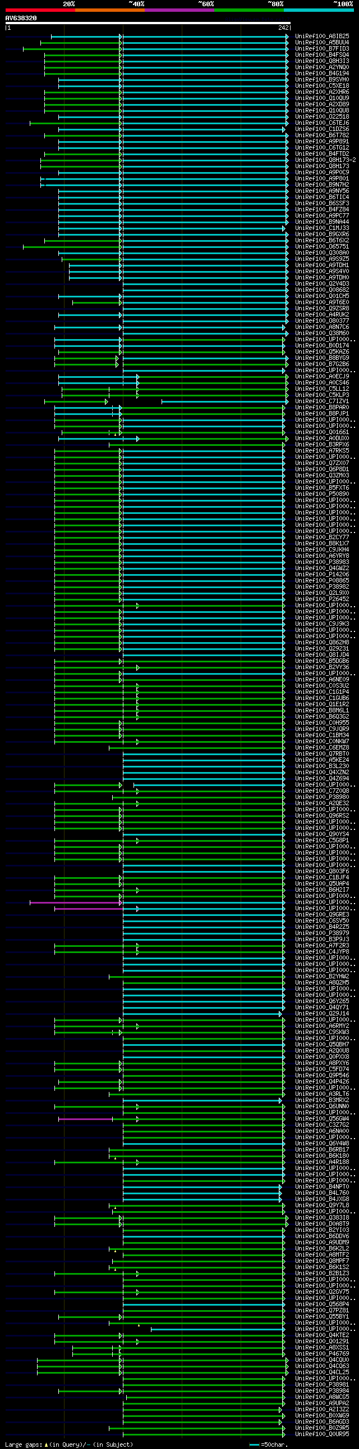This screenshot has width=359, height=1449.
Task: Click the cyan alignment bar of the A8IB25 row
Action: [206, 36]
